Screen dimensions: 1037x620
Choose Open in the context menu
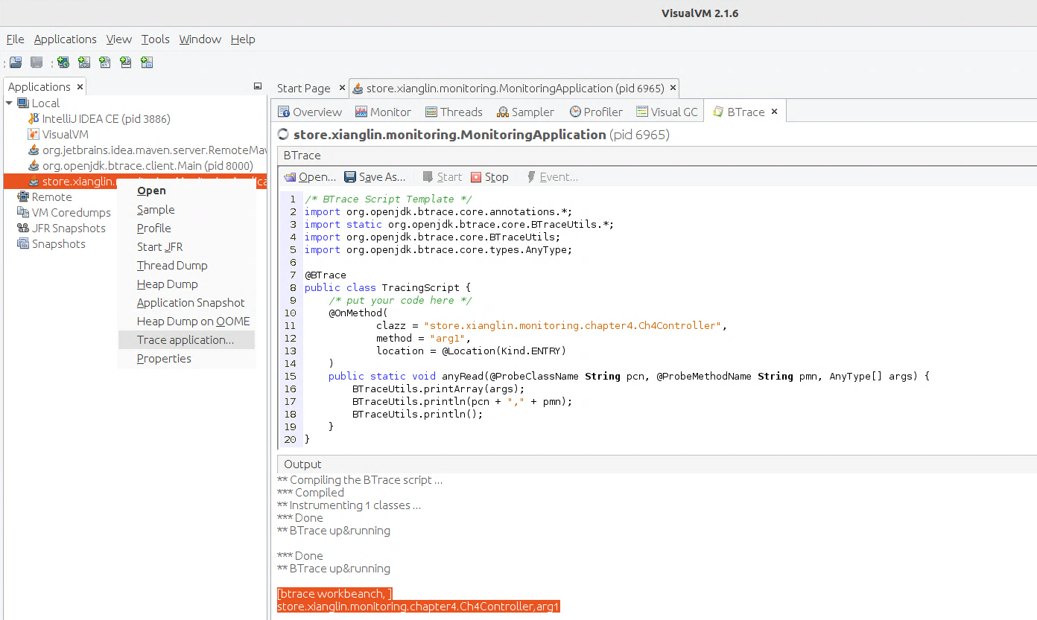(186, 191)
